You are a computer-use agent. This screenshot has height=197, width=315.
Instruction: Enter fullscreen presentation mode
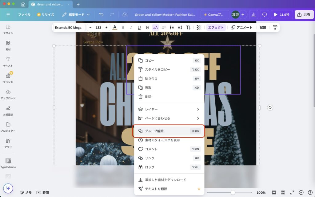[292, 193]
